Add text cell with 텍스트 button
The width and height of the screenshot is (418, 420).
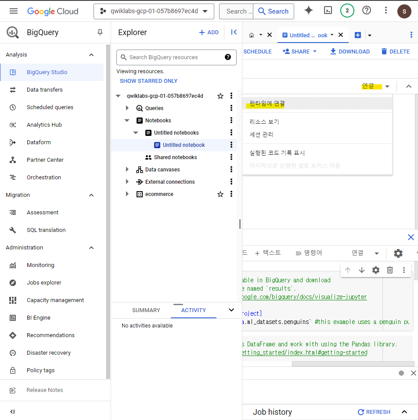tap(268, 253)
